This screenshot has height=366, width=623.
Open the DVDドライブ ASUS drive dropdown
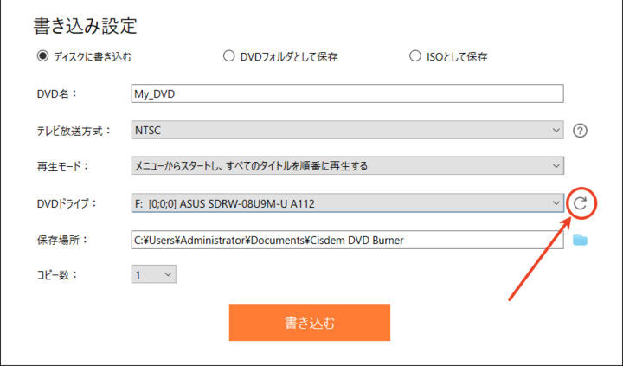coord(346,202)
